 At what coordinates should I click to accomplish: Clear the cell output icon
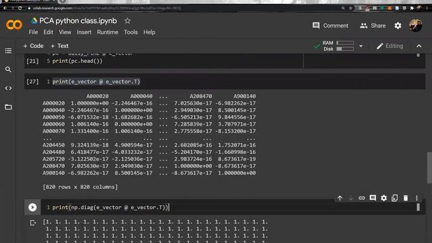(x=33, y=223)
